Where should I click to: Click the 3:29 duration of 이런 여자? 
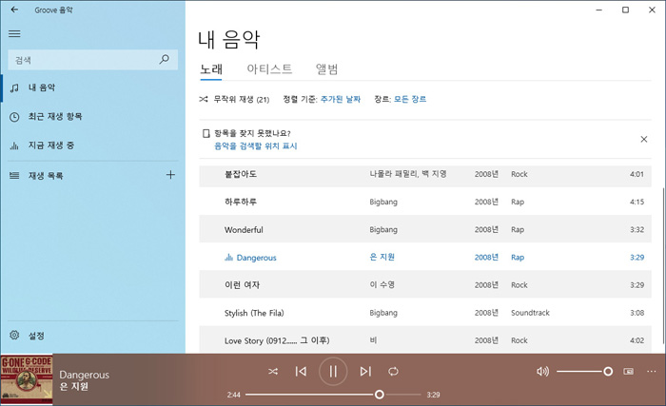click(x=637, y=285)
